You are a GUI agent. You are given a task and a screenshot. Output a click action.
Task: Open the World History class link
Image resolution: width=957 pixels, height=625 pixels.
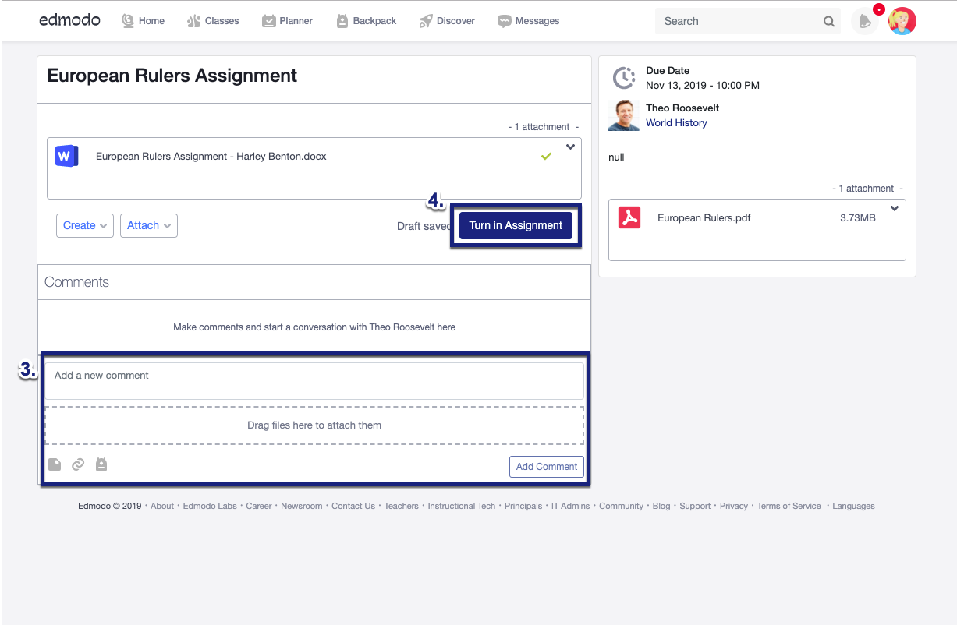[676, 122]
